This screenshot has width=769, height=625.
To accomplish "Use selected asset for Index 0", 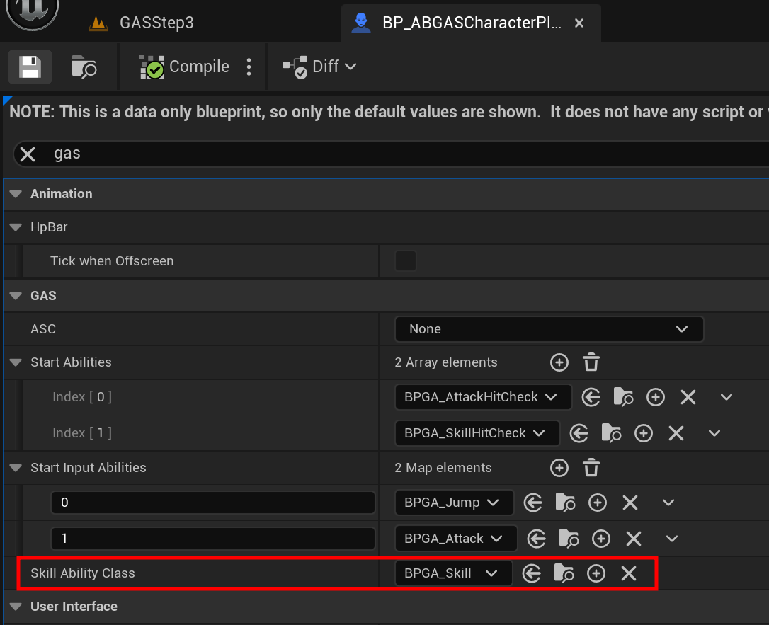I will pyautogui.click(x=591, y=397).
